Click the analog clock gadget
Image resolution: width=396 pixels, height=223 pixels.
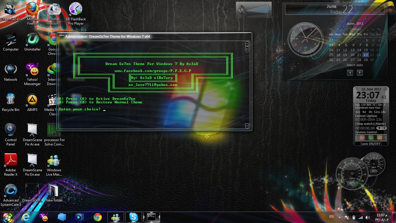pos(306,40)
